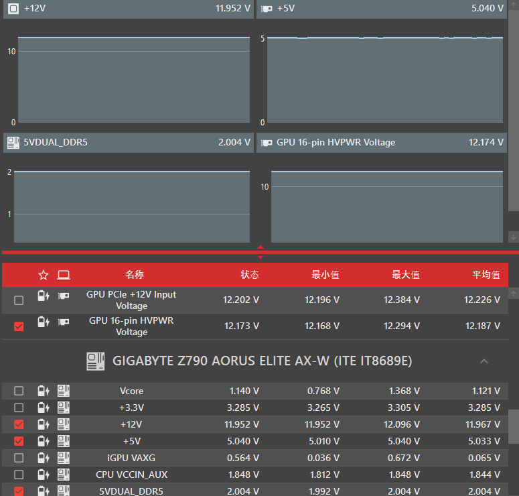
Task: Click the laptop device column header icon
Action: coord(64,275)
